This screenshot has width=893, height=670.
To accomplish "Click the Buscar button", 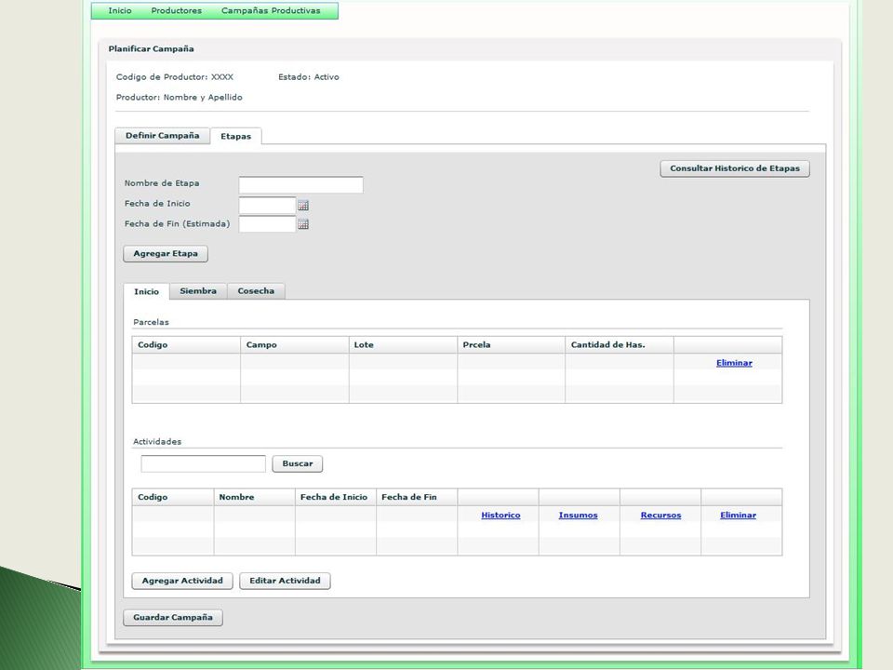I will point(298,463).
